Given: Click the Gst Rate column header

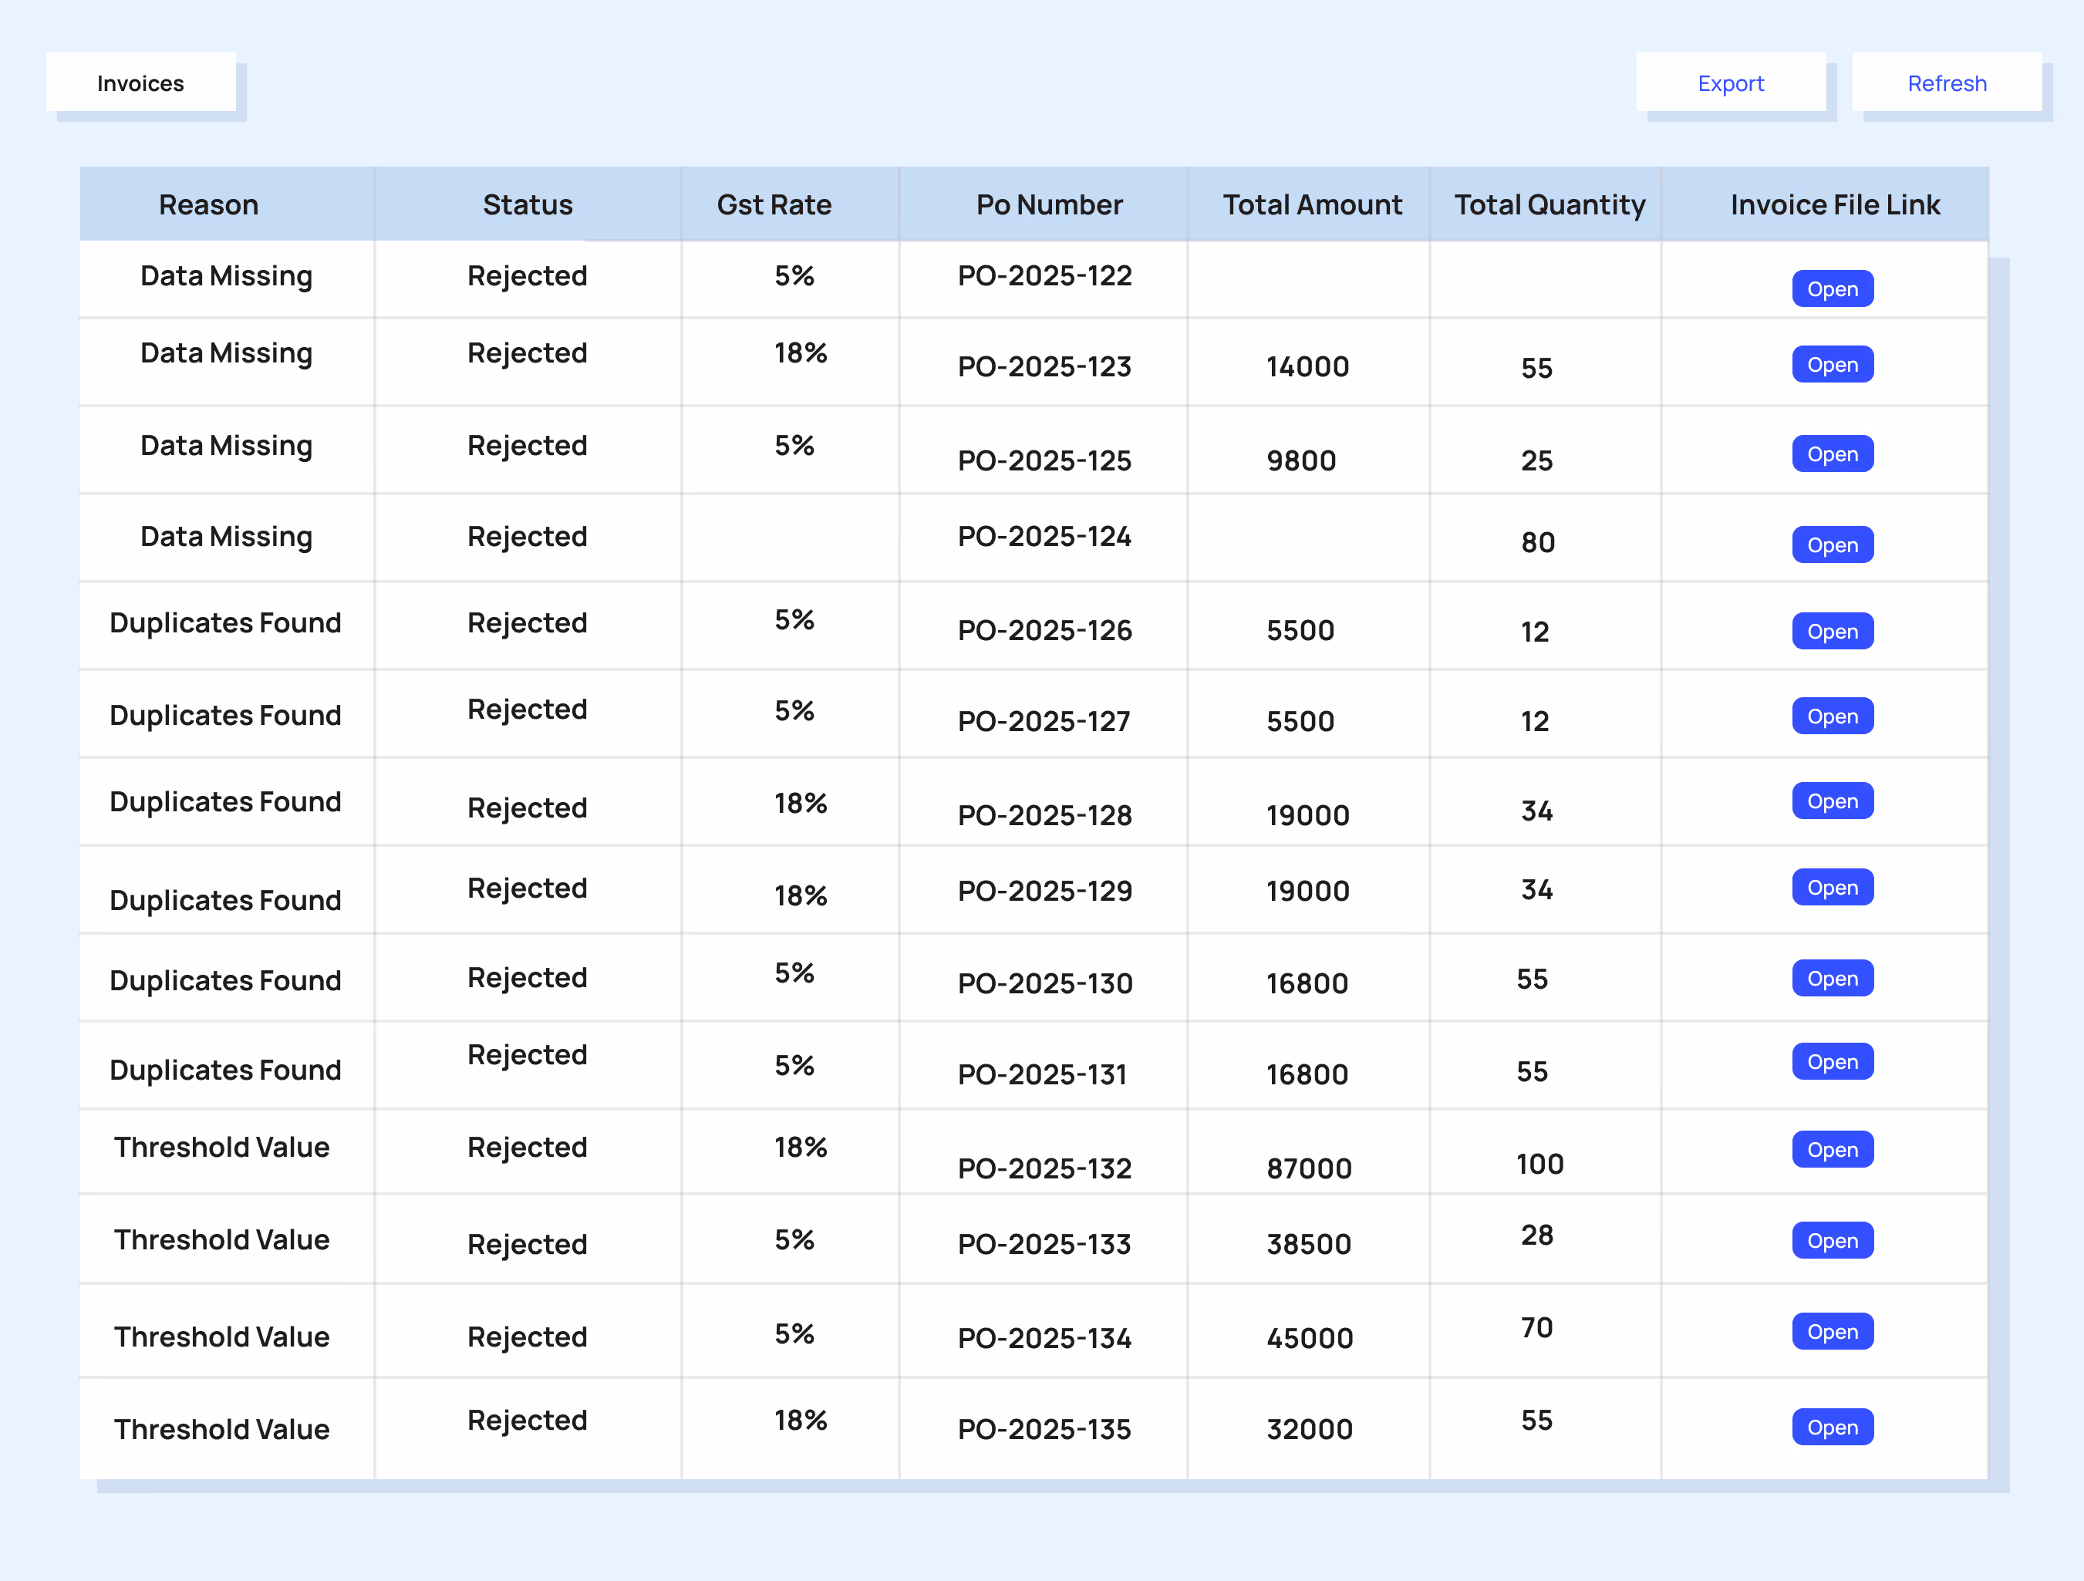Looking at the screenshot, I should pos(774,204).
